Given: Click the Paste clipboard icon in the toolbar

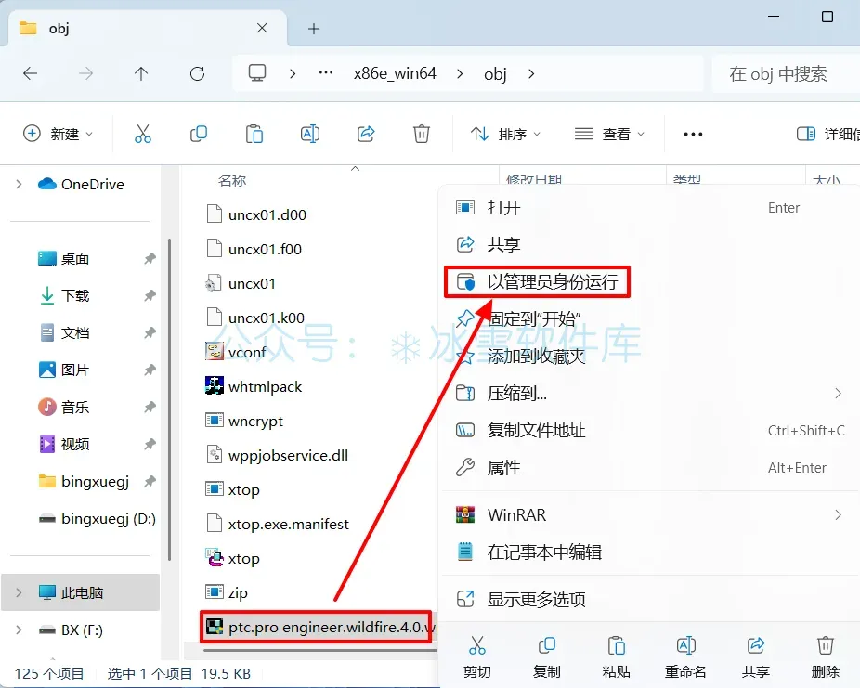Looking at the screenshot, I should coord(254,134).
